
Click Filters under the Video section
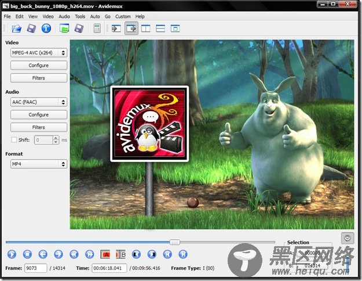39,78
